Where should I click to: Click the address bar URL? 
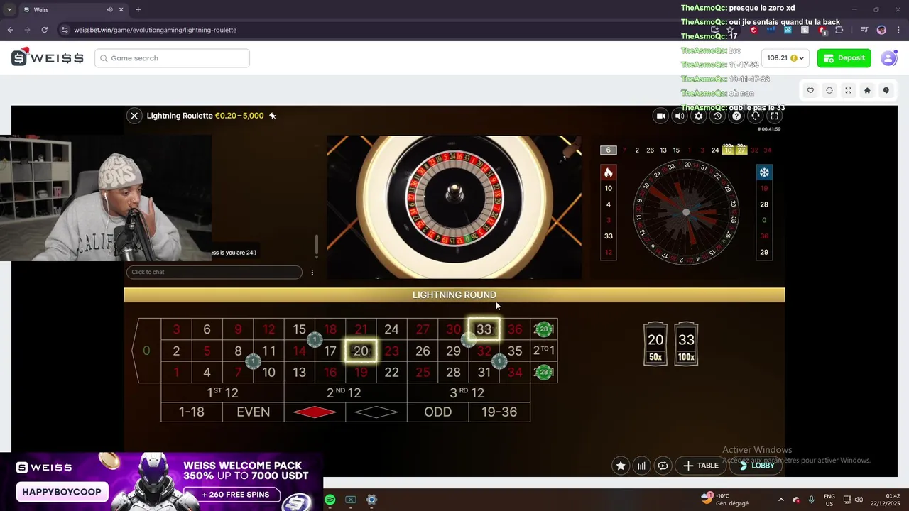pyautogui.click(x=155, y=30)
